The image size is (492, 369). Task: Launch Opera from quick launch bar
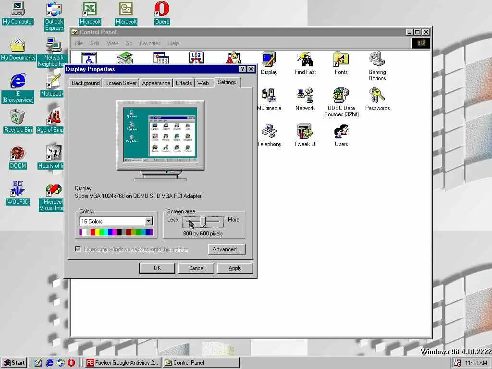71,363
